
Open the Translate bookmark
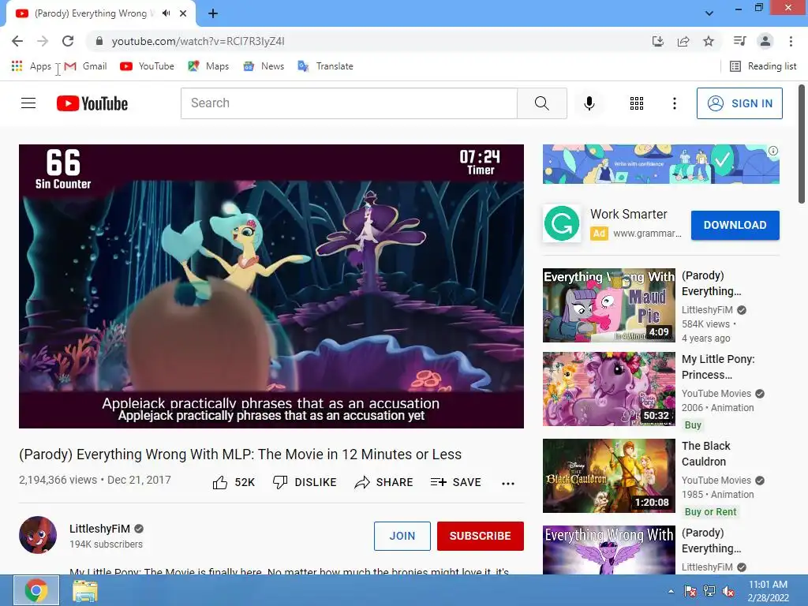326,66
